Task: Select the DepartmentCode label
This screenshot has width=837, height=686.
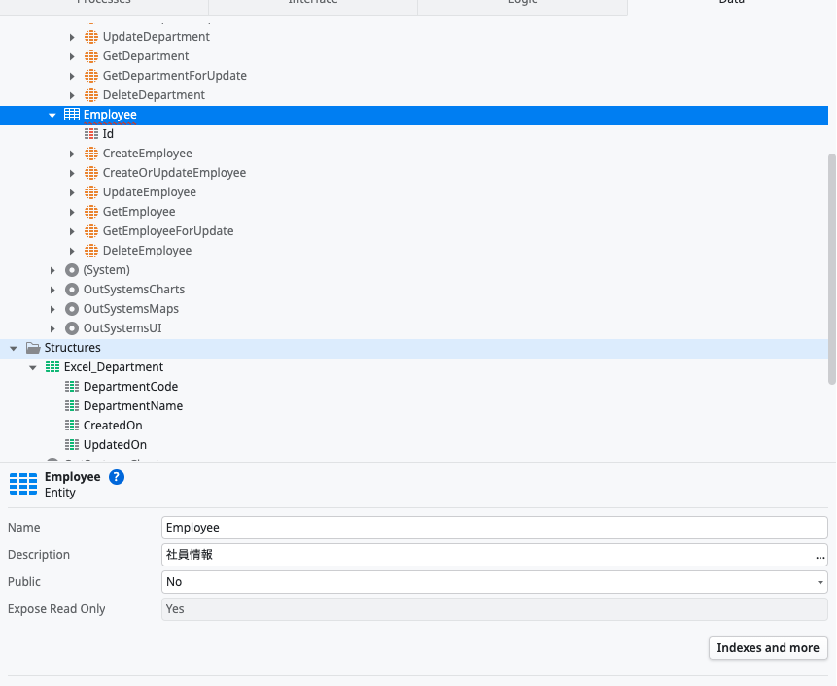Action: click(x=131, y=387)
